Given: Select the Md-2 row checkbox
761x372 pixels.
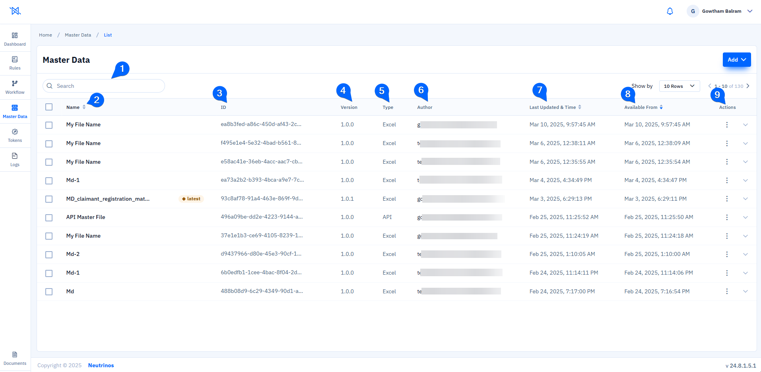Looking at the screenshot, I should (x=49, y=255).
